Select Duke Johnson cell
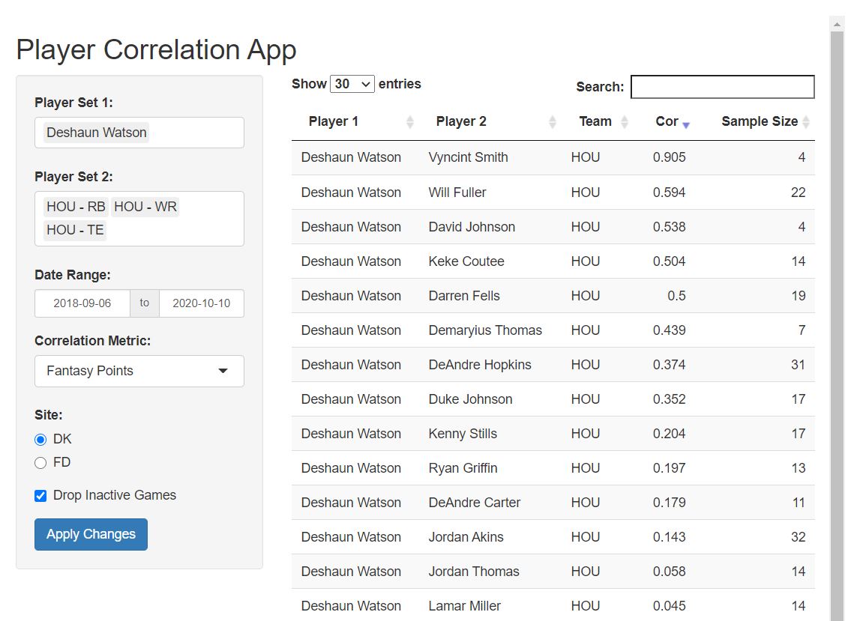Screen dimensions: 851x621 (x=471, y=399)
